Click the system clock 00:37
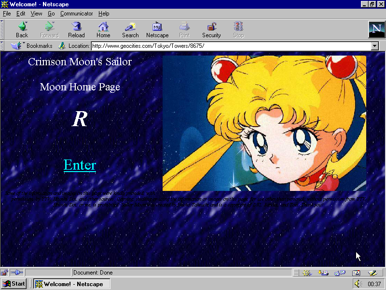The height and width of the screenshot is (290, 386). click(x=374, y=284)
